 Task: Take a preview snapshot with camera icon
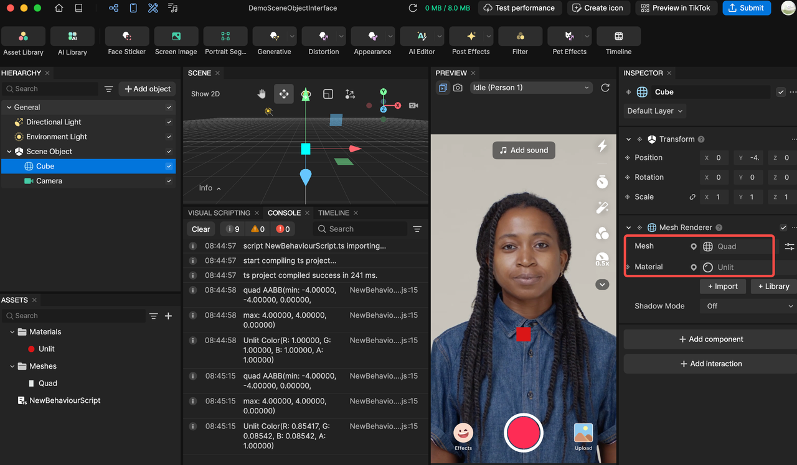[458, 88]
